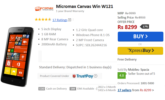Click the TrustPay shield logo

point(74,76)
